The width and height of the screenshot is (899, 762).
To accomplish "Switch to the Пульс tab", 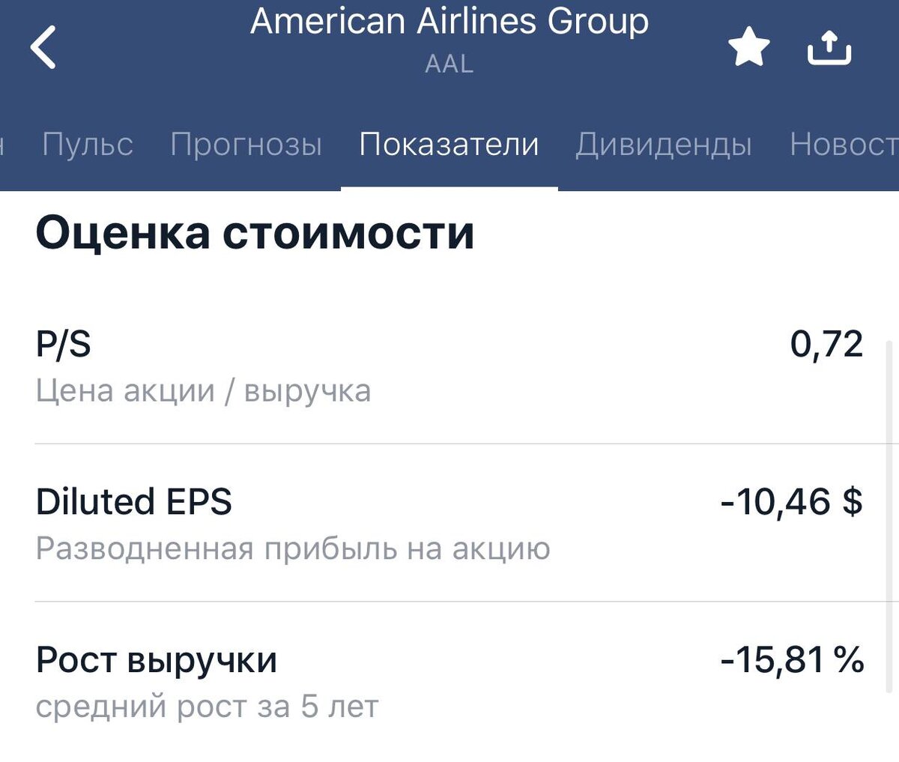I will pos(88,144).
